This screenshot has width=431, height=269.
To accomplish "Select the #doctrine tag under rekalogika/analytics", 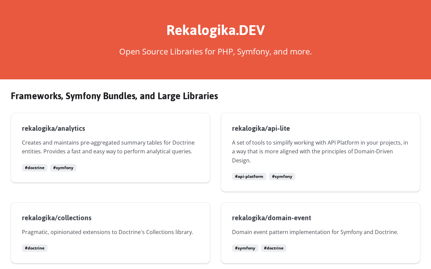I will click(35, 168).
